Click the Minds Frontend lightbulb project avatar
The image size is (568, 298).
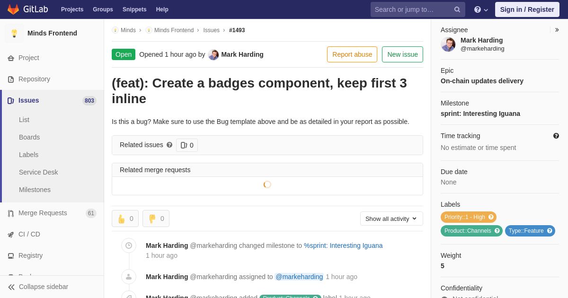pyautogui.click(x=14, y=33)
